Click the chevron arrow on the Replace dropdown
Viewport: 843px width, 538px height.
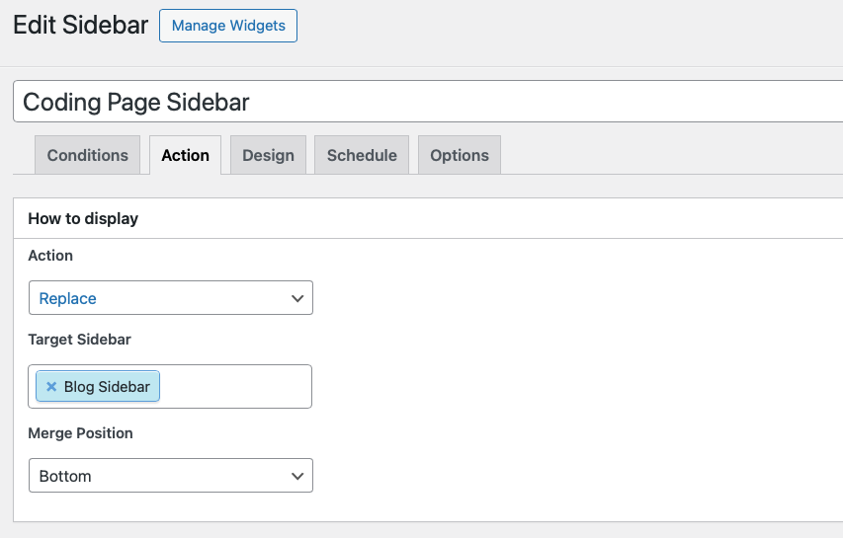[x=297, y=298]
